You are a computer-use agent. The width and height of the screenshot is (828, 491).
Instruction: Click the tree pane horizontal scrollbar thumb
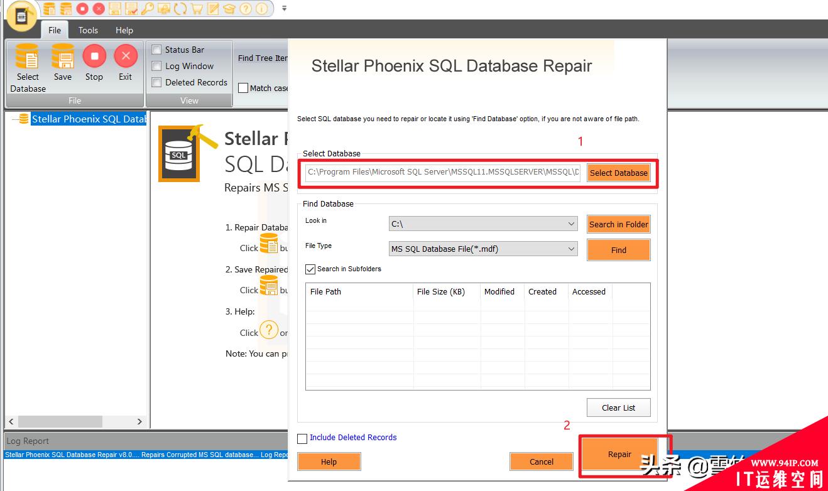click(60, 422)
